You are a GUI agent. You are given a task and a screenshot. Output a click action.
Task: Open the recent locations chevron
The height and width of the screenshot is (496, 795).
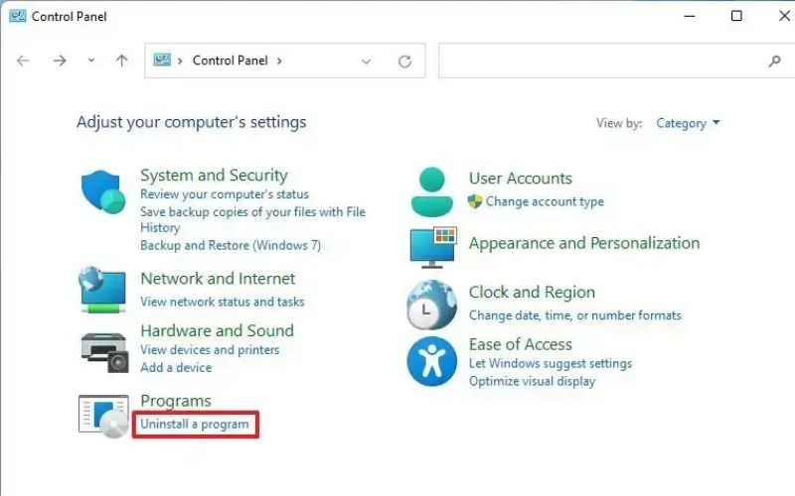tap(91, 61)
